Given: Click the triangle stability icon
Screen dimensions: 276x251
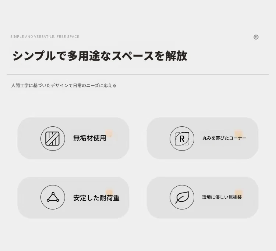Looking at the screenshot, I should [x=53, y=197].
